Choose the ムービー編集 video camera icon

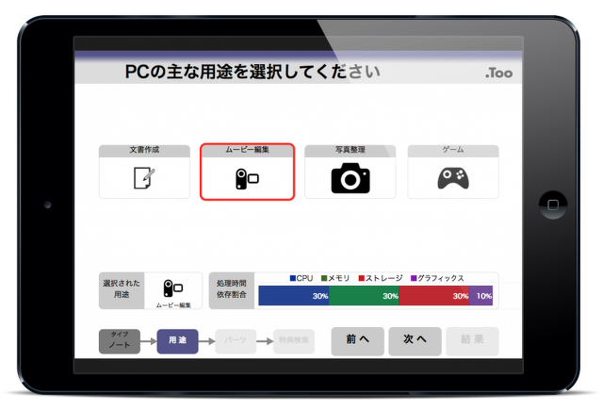(247, 177)
